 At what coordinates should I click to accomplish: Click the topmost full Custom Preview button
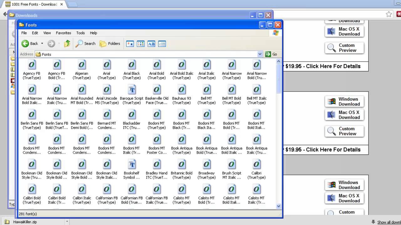point(344,48)
